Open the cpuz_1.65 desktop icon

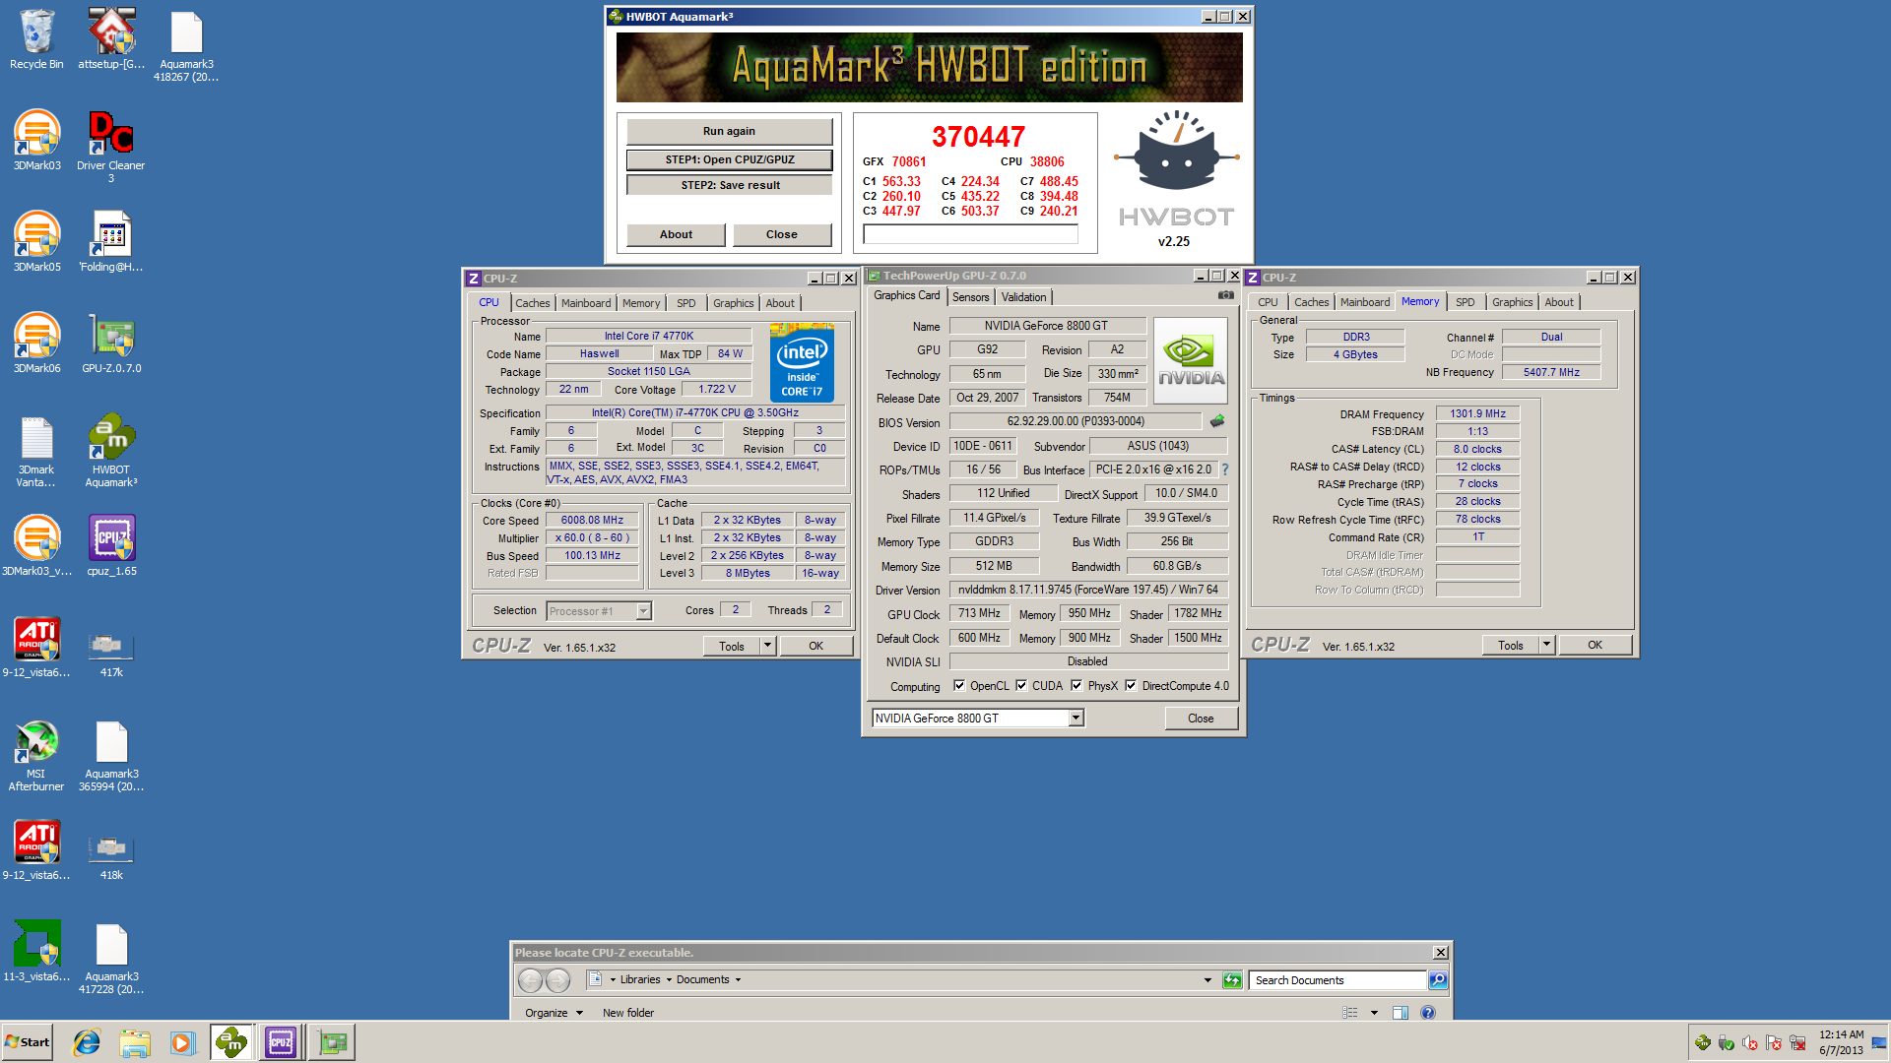click(x=111, y=545)
